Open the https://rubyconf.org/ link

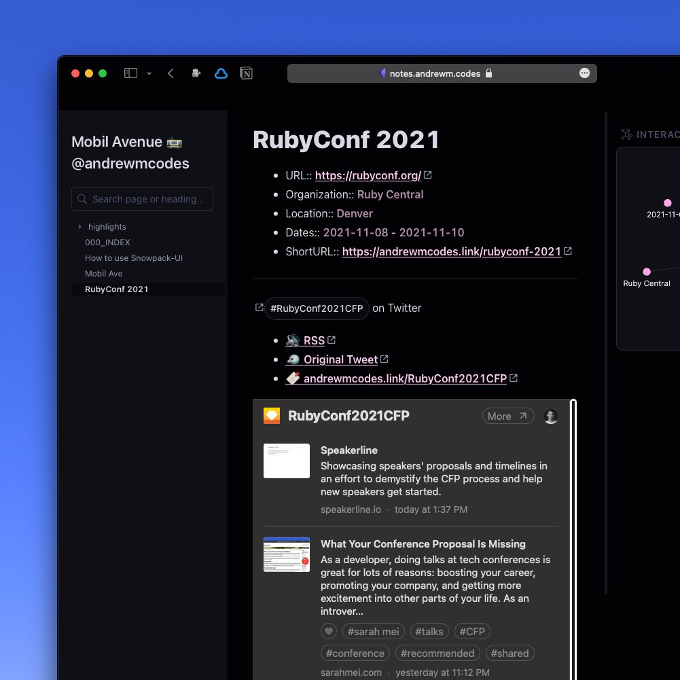[x=368, y=175]
